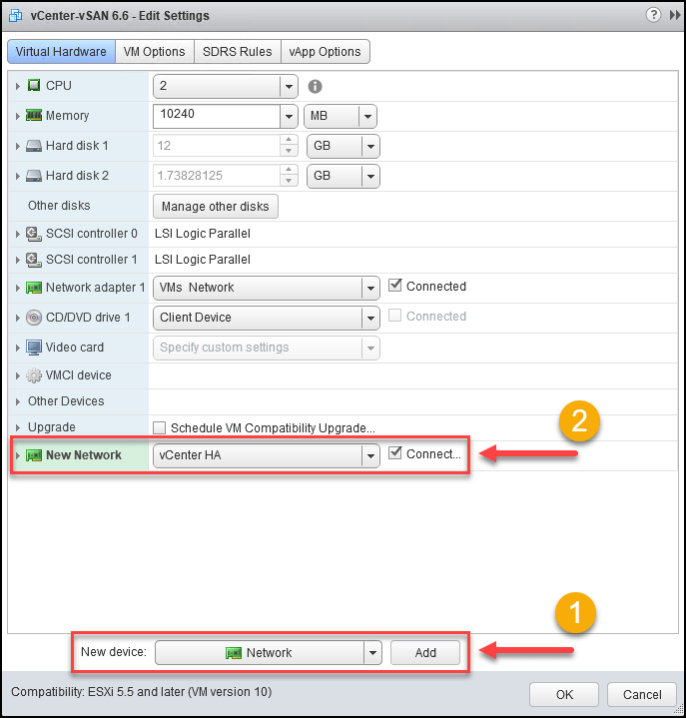The image size is (686, 718).
Task: Expand the Hard disk 1 row
Action: point(17,146)
